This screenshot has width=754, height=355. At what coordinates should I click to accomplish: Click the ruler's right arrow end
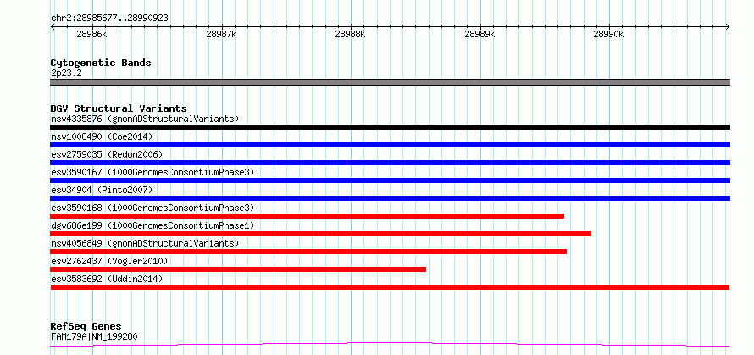728,26
